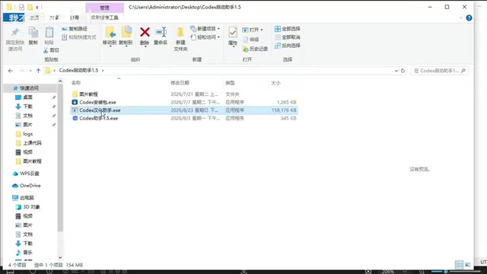
Task: Click the New folder (新建文件夹) icon
Action: 180,33
